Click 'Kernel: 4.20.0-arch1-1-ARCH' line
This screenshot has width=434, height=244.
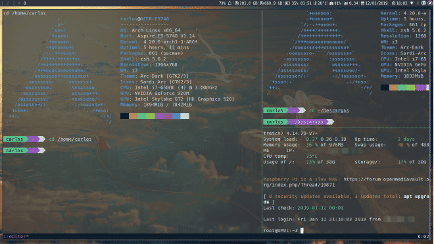coord(159,42)
